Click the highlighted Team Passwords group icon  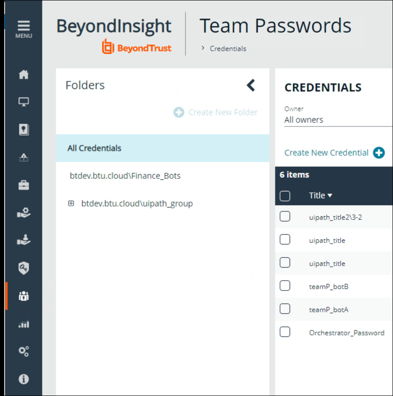click(x=23, y=296)
